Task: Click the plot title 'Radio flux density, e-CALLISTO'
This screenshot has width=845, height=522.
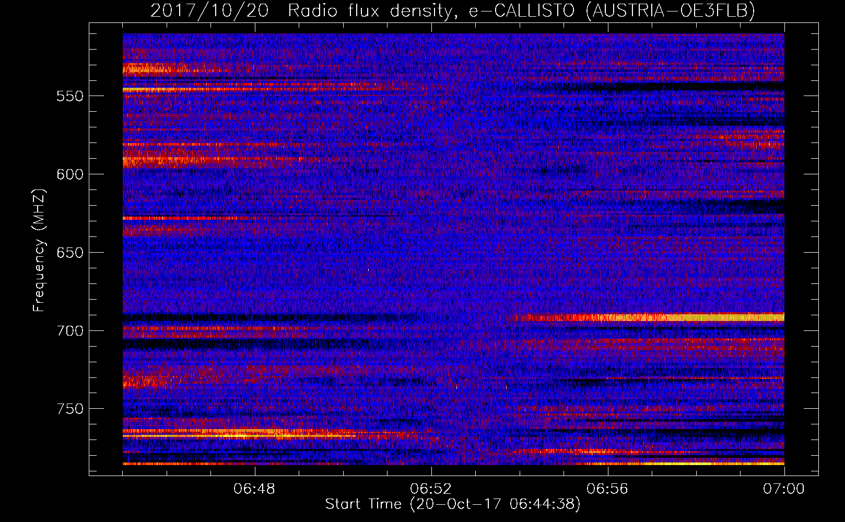Action: [x=431, y=10]
